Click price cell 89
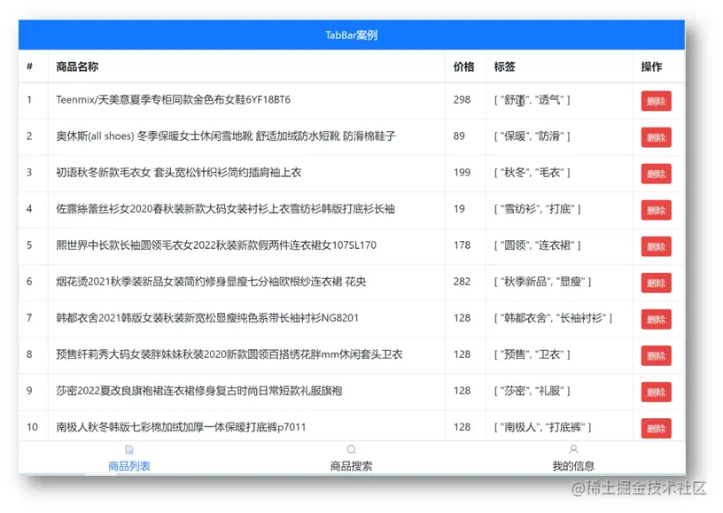Screen dimensions: 723x513 pyautogui.click(x=459, y=136)
